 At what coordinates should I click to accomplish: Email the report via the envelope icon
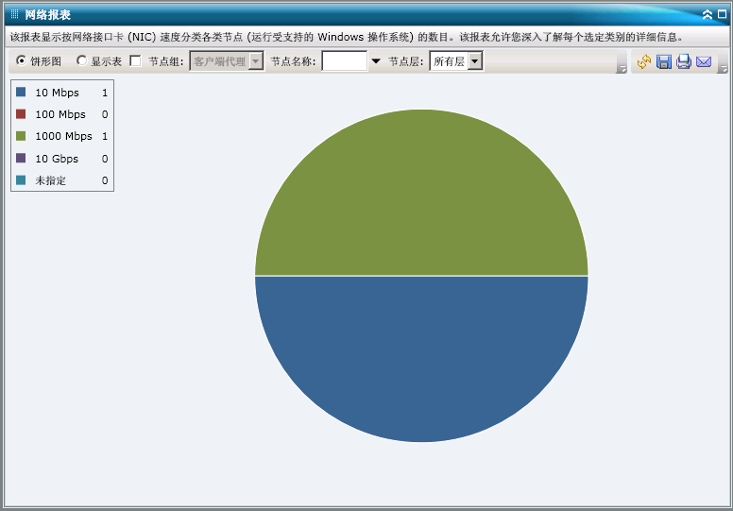[x=704, y=61]
